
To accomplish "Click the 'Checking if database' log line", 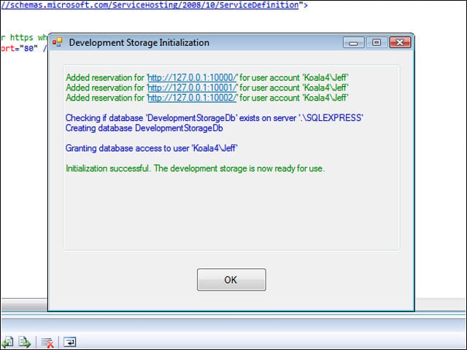I will tap(214, 118).
